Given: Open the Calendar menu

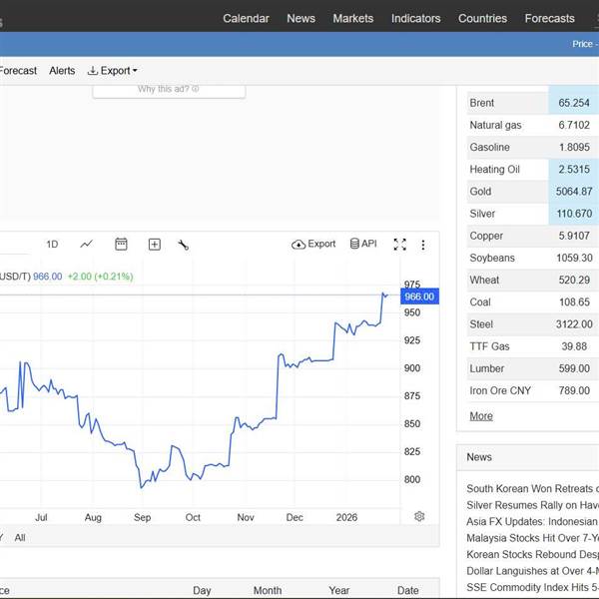Looking at the screenshot, I should [x=246, y=18].
